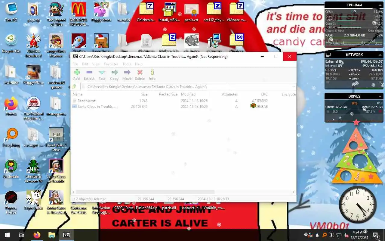Select penis.crt certificate file

pos(192,12)
